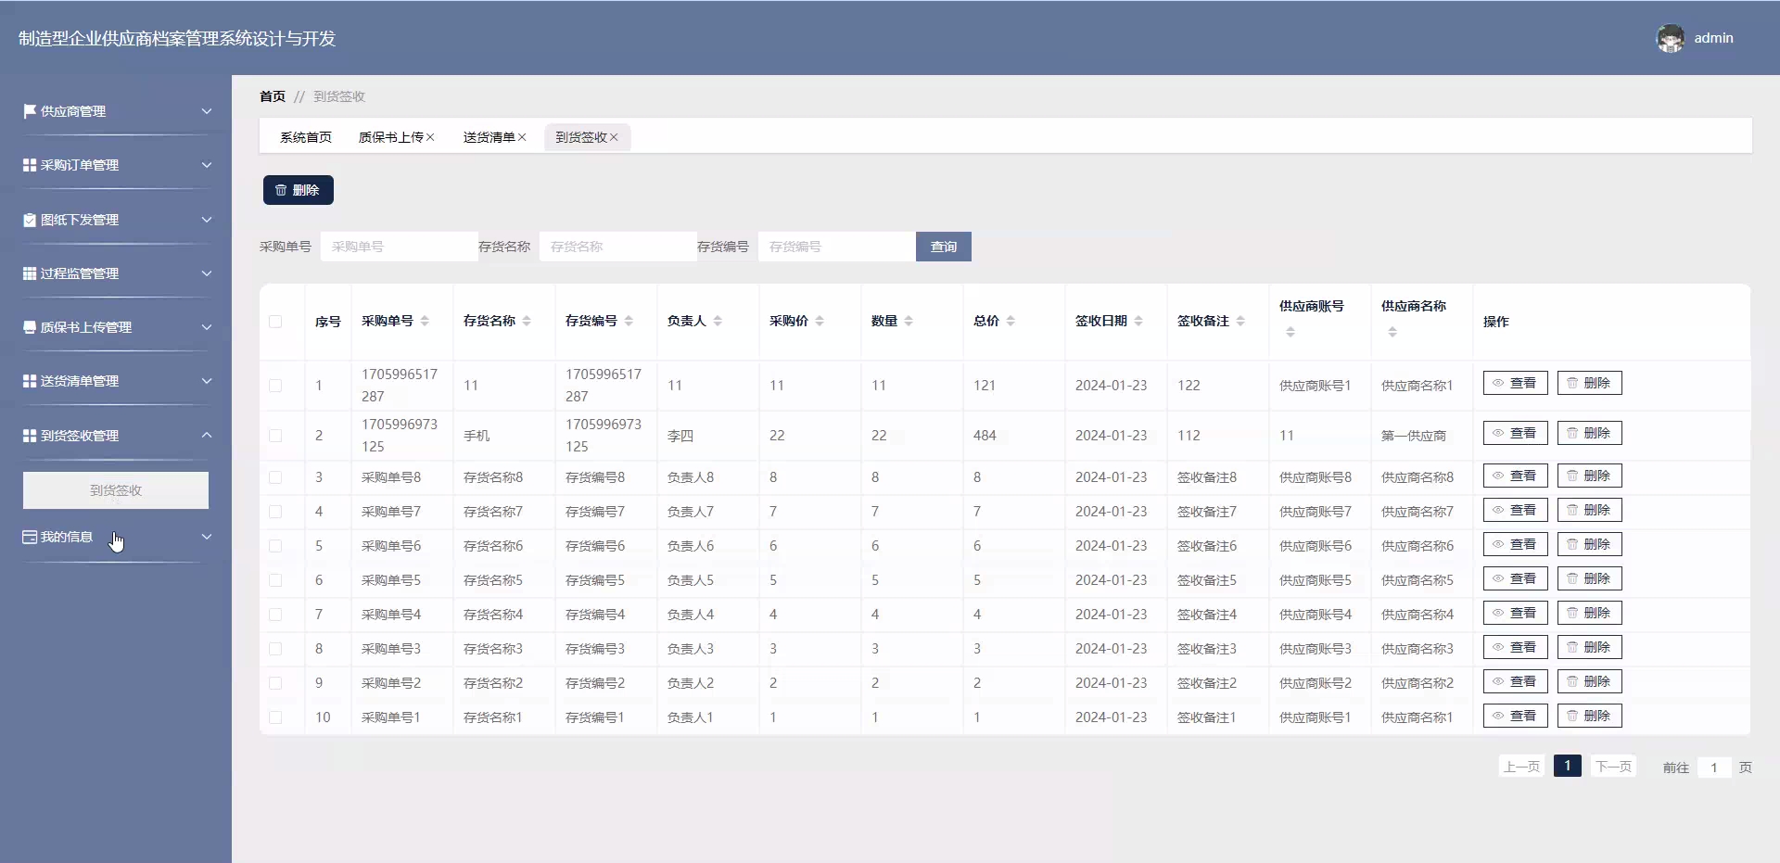Close the 到货签收 tab

pyautogui.click(x=614, y=137)
